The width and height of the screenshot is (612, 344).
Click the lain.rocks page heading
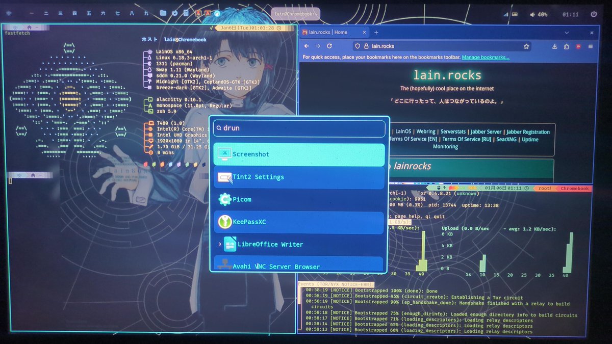click(447, 75)
